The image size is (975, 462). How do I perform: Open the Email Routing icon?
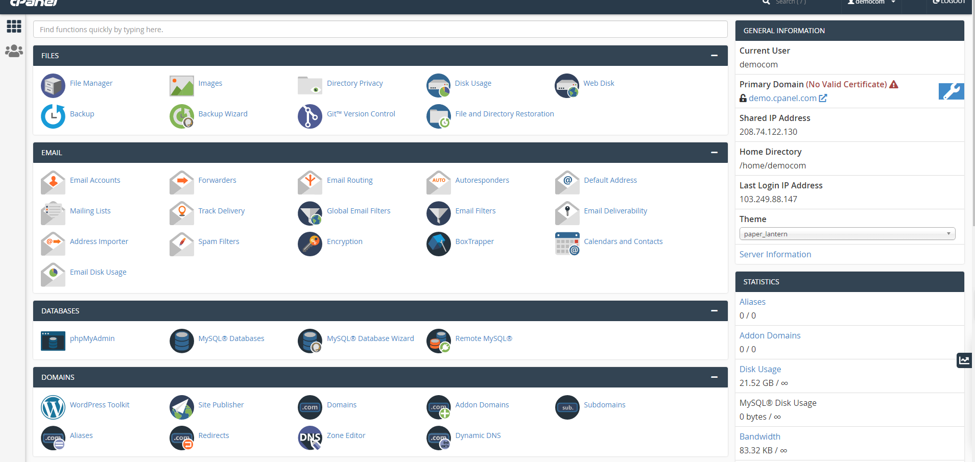[310, 183]
